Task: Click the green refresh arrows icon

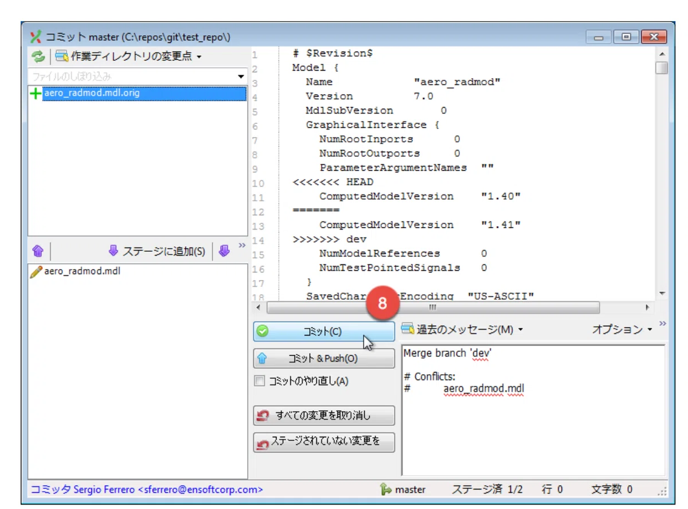Action: click(38, 57)
